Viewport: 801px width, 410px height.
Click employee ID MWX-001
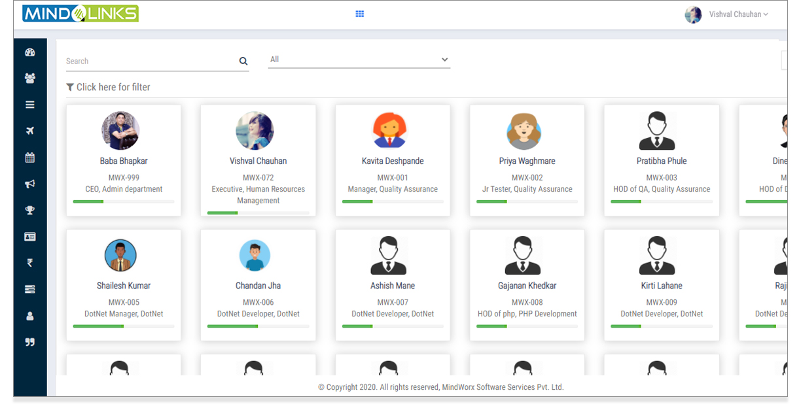point(393,178)
